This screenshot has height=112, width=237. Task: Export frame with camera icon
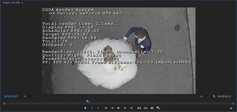tap(152, 108)
